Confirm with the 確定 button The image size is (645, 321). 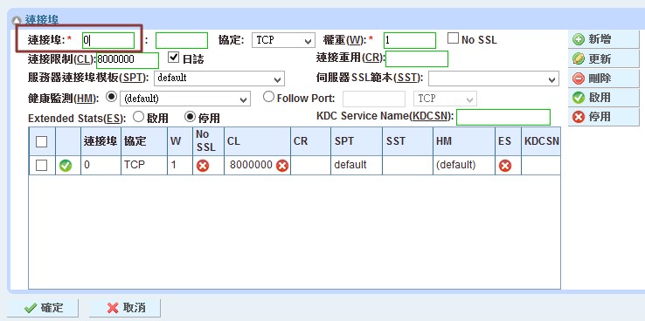tap(43, 308)
